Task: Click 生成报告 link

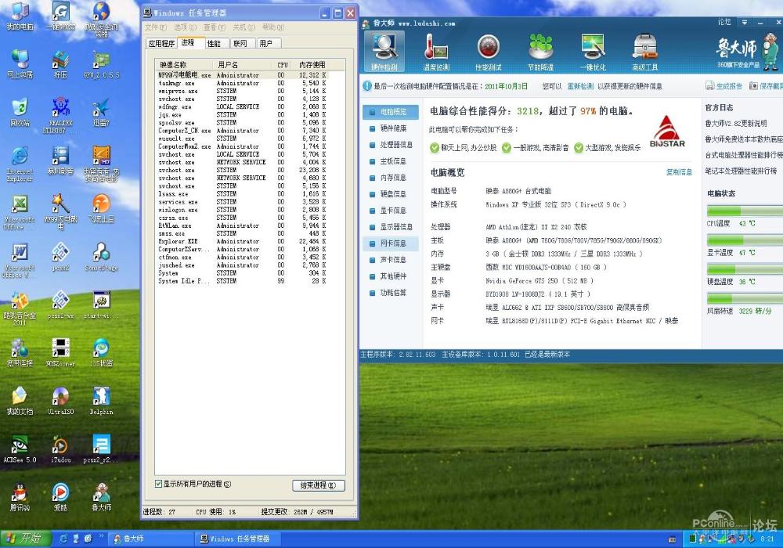Action: pyautogui.click(x=723, y=86)
